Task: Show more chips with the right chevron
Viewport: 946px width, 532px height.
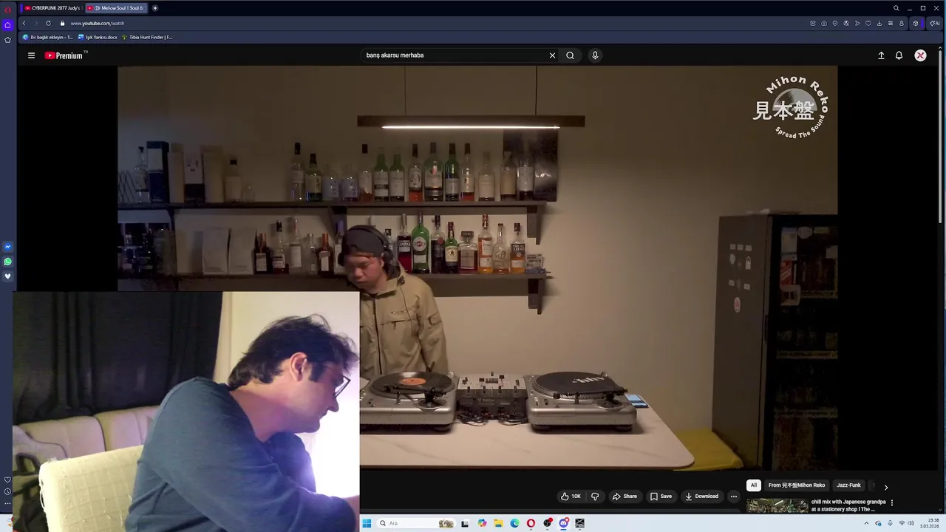Action: pyautogui.click(x=885, y=487)
